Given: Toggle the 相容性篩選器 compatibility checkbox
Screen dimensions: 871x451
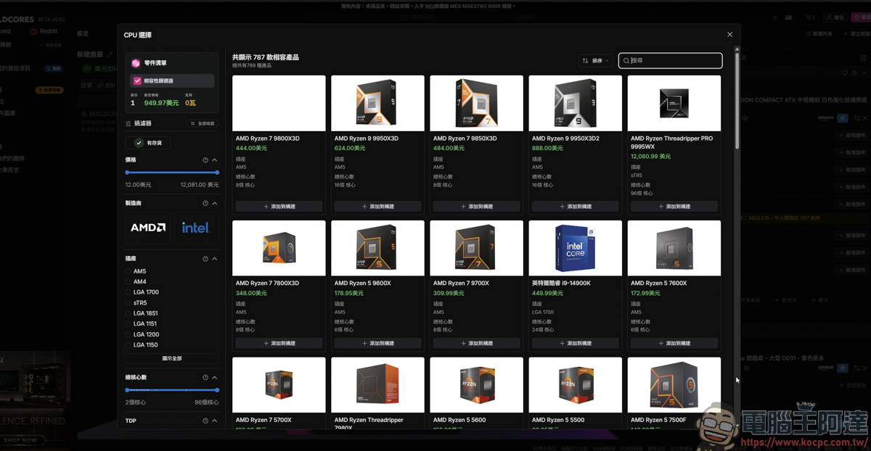Looking at the screenshot, I should coord(137,81).
